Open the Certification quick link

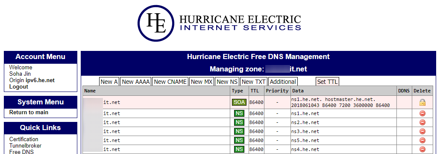click(23, 139)
